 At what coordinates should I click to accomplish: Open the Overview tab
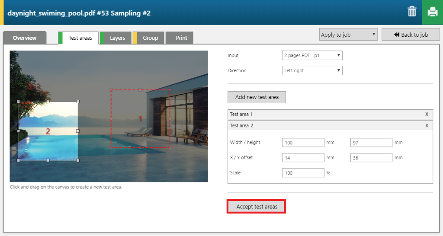click(25, 38)
